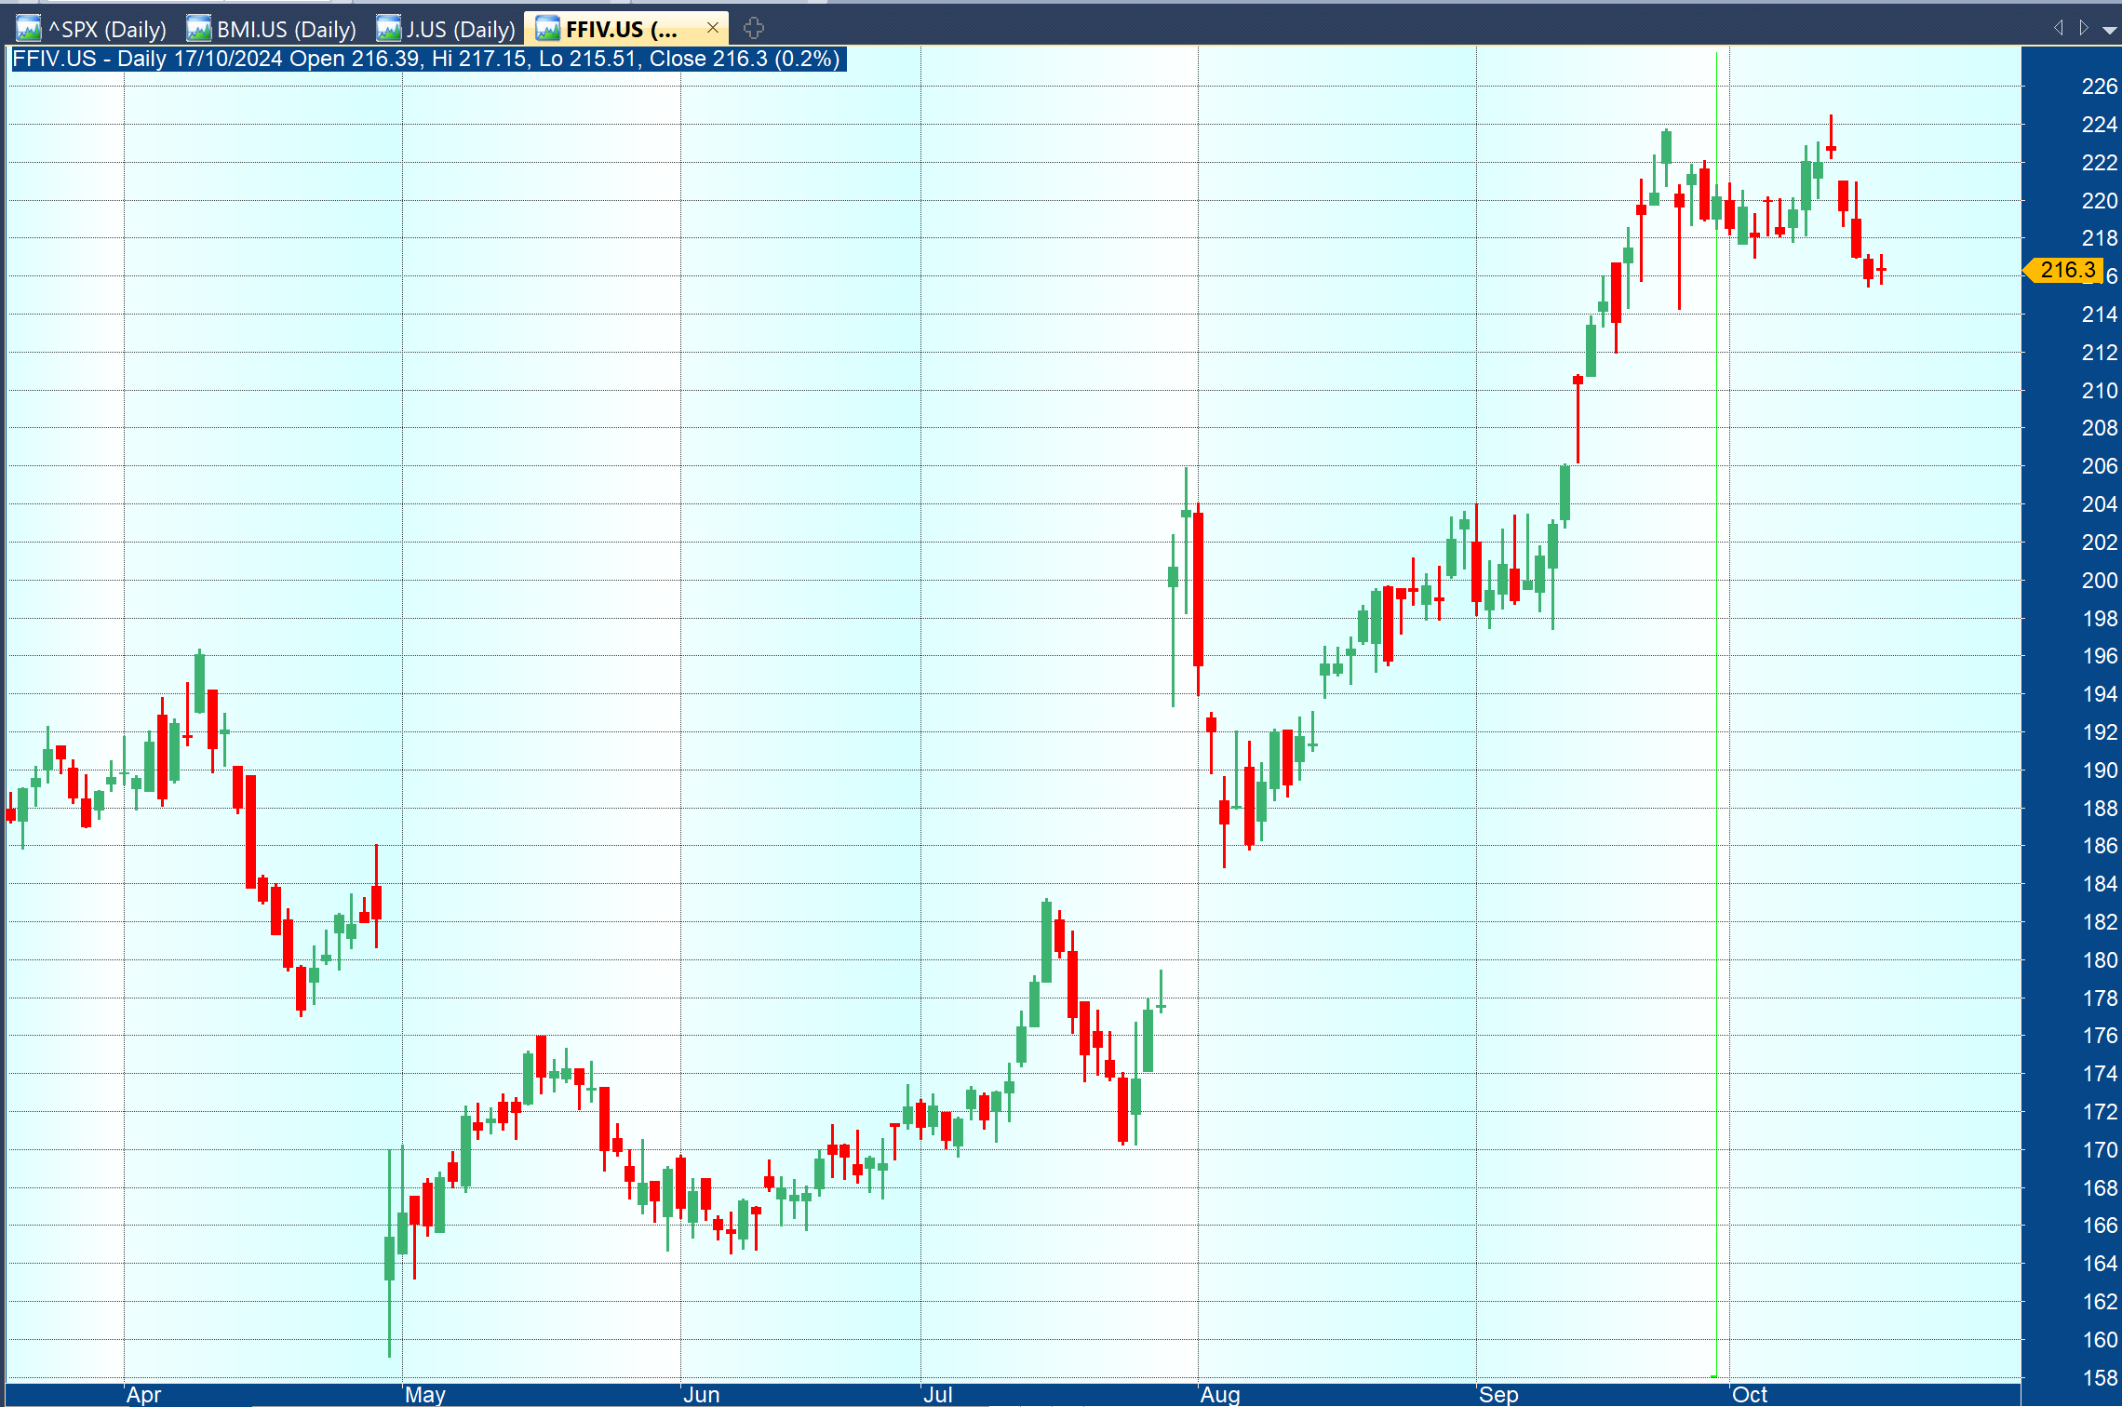Click the FFIV.US tab chart icon
2122x1407 pixels.
pos(547,29)
